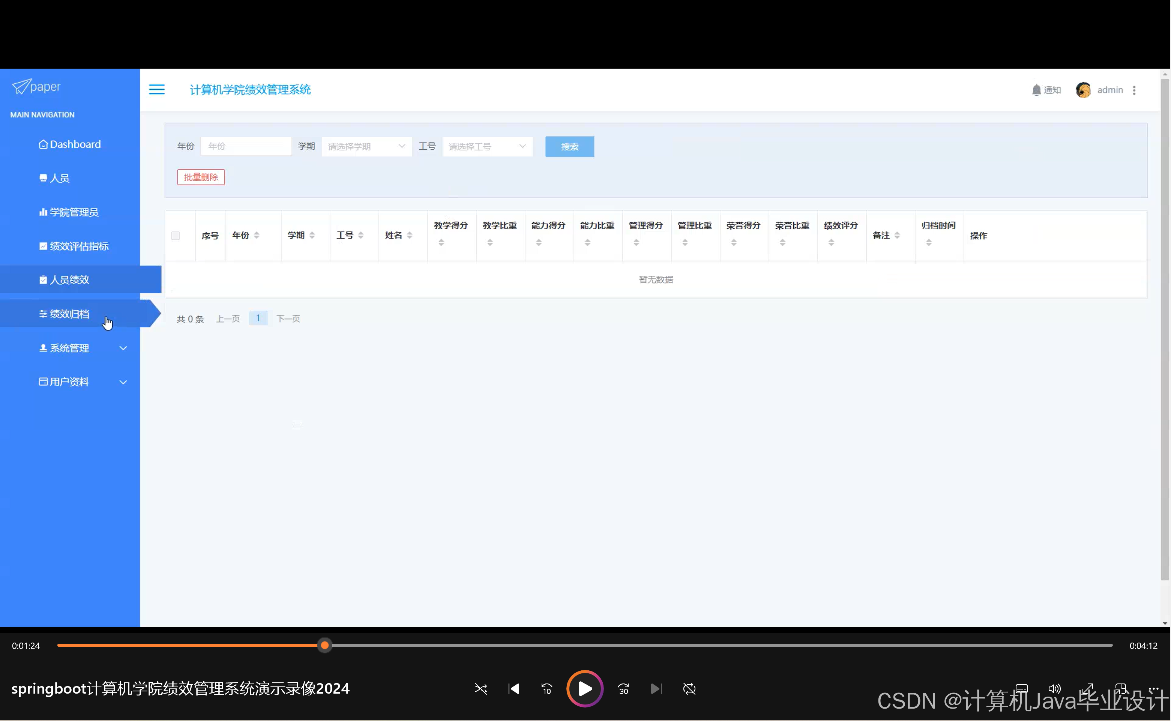
Task: Sort table by 工号 column arrows
Action: [361, 236]
